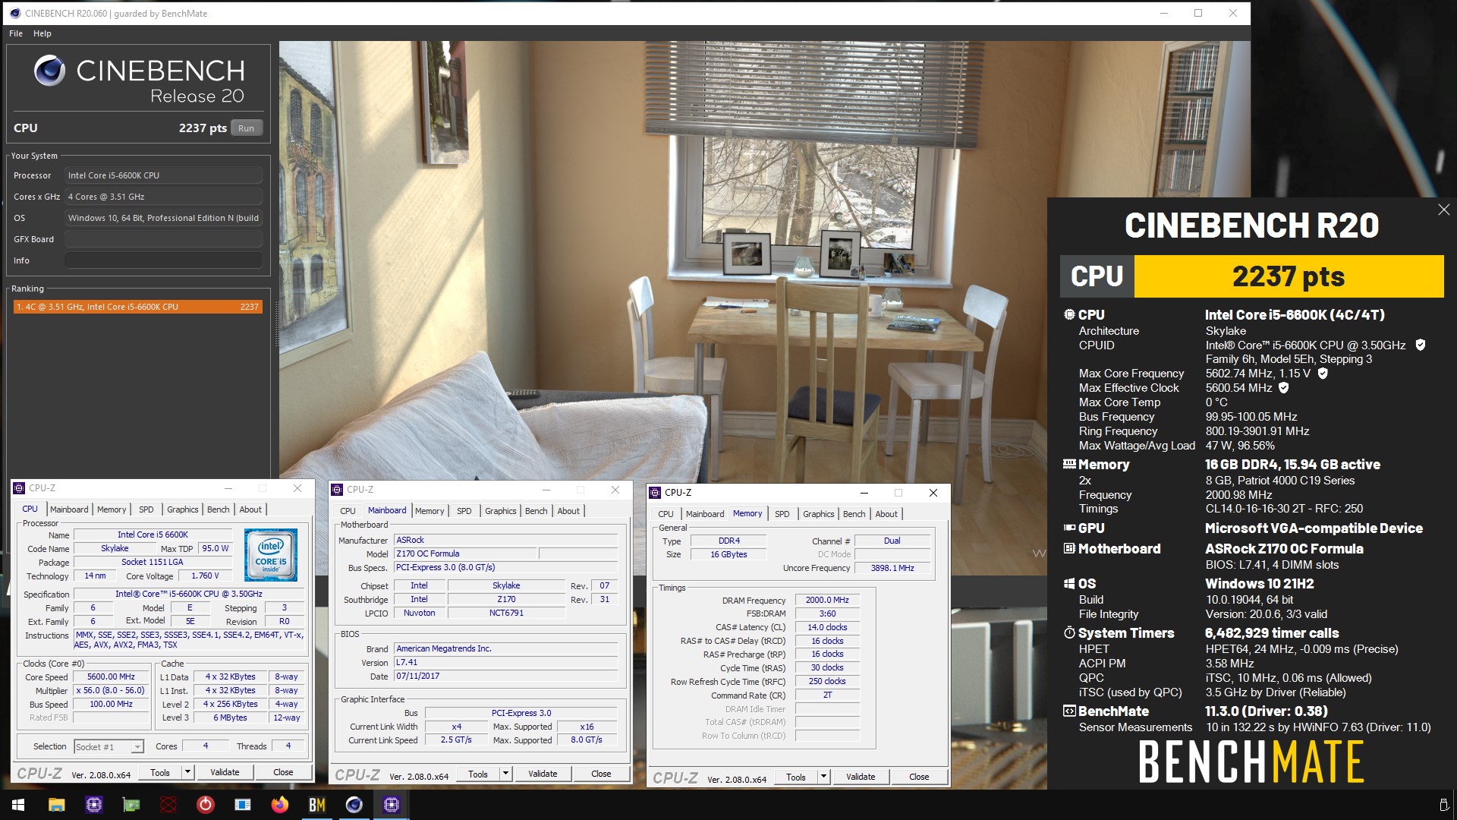Open SPD tab in the middle CPU-Z window
Screen dimensions: 1457x820
pos(464,511)
